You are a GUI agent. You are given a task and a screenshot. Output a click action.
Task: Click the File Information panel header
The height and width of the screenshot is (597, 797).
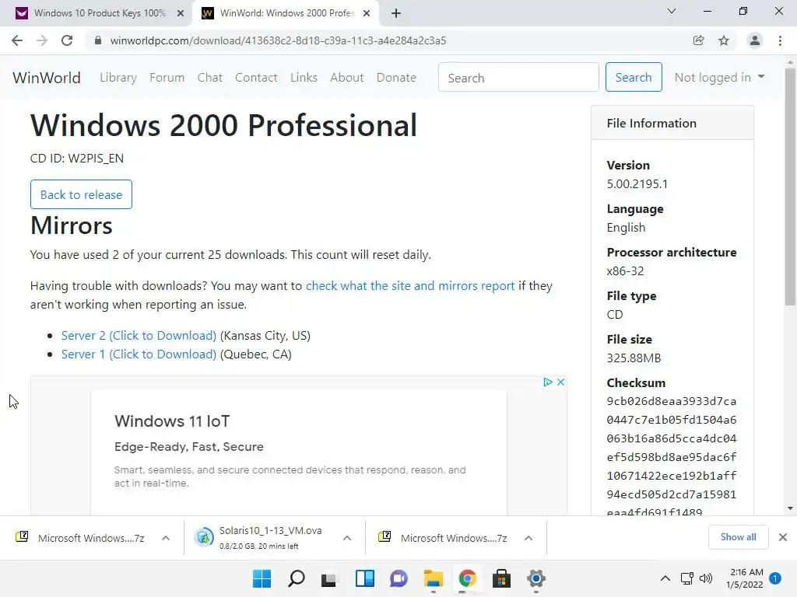672,123
